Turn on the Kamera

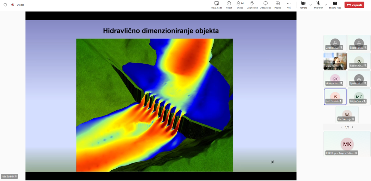(x=303, y=4)
